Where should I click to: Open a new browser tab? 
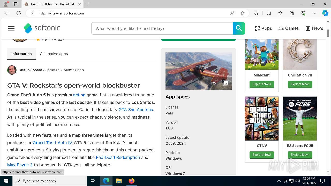click(x=88, y=4)
